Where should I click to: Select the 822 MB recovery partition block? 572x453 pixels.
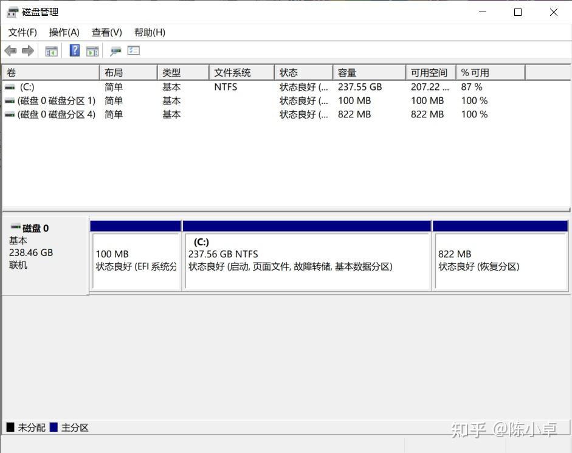500,255
